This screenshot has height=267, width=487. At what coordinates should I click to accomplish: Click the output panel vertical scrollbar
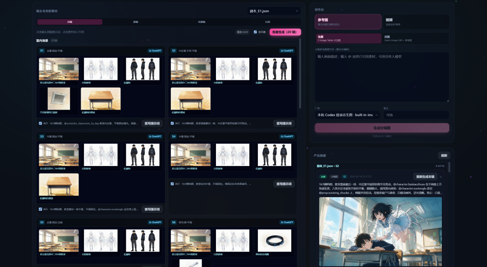pyautogui.click(x=449, y=167)
